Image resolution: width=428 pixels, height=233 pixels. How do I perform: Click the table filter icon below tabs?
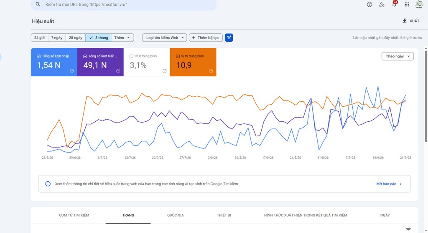tap(408, 230)
